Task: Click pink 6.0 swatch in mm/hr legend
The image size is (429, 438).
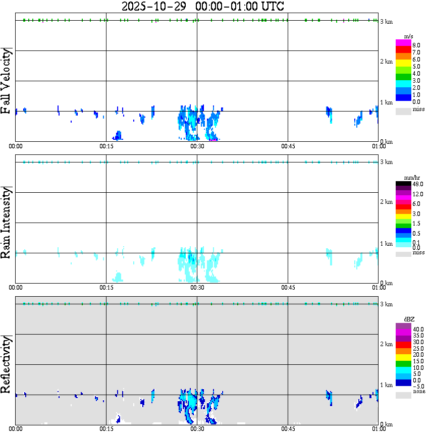Action: [x=403, y=202]
